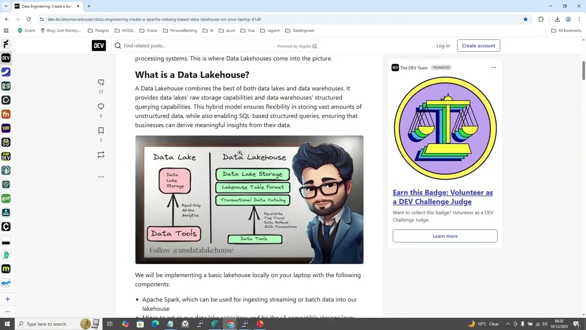586x330 pixels.
Task: Open the 10°C Clear weather widget
Action: click(483, 324)
